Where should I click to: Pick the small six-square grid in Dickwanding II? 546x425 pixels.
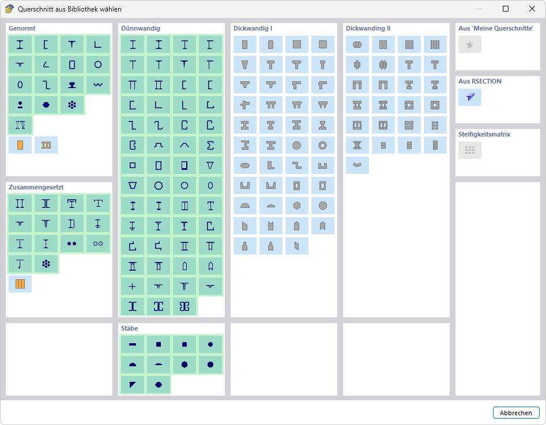[x=435, y=125]
